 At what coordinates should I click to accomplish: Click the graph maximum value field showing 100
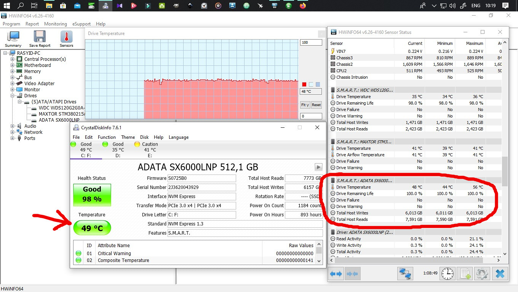[311, 43]
